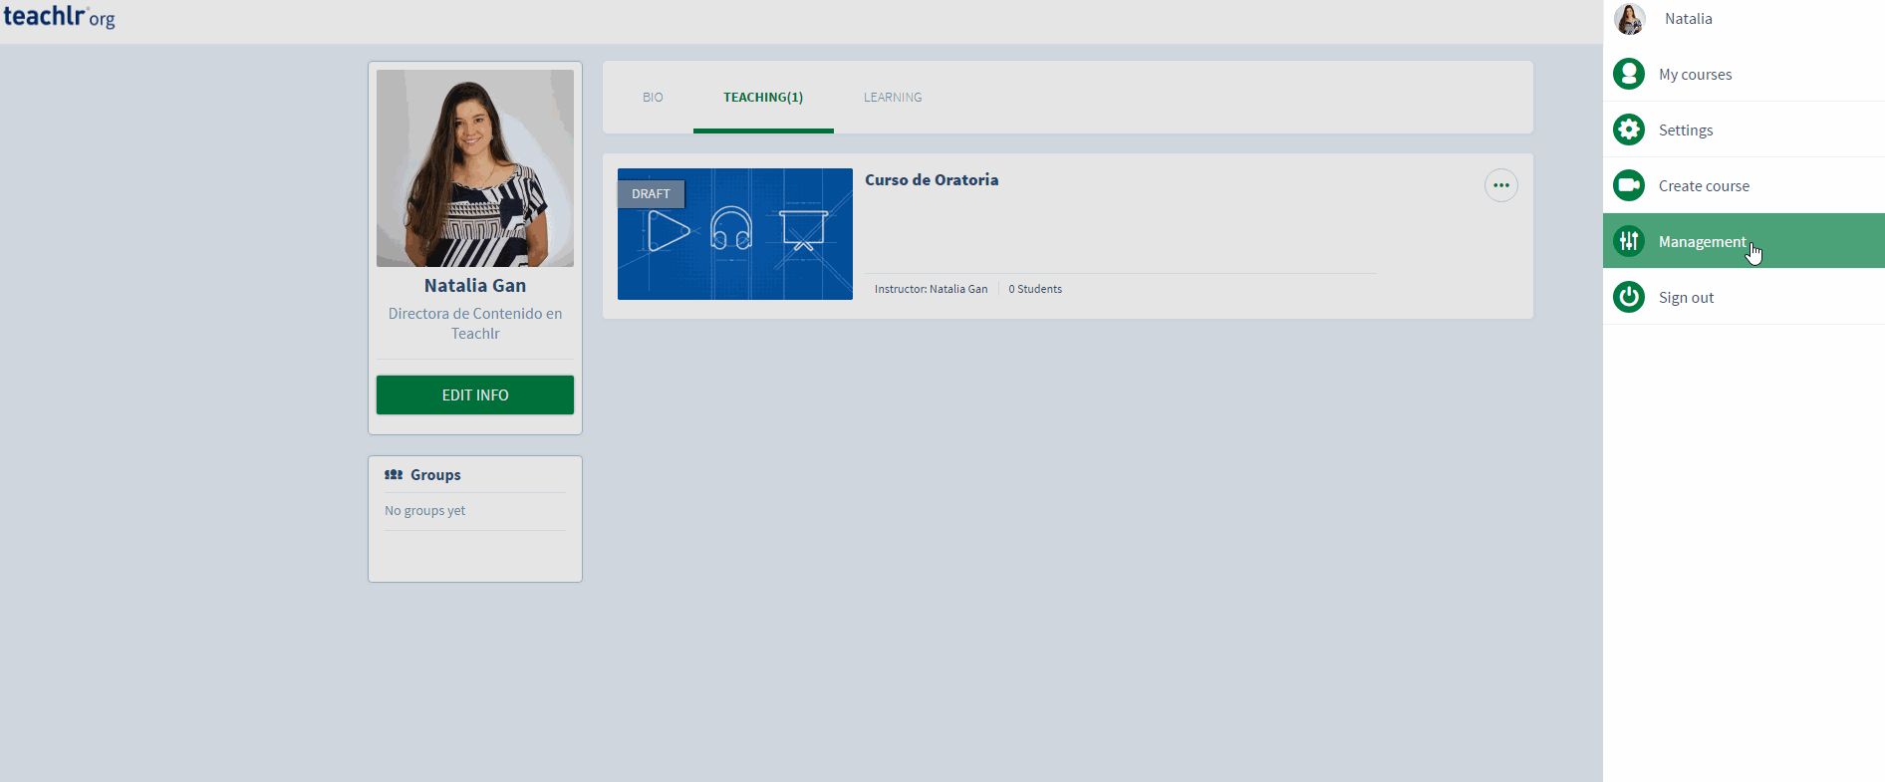Open the three-dots course options menu
This screenshot has height=782, width=1885.
pyautogui.click(x=1500, y=185)
